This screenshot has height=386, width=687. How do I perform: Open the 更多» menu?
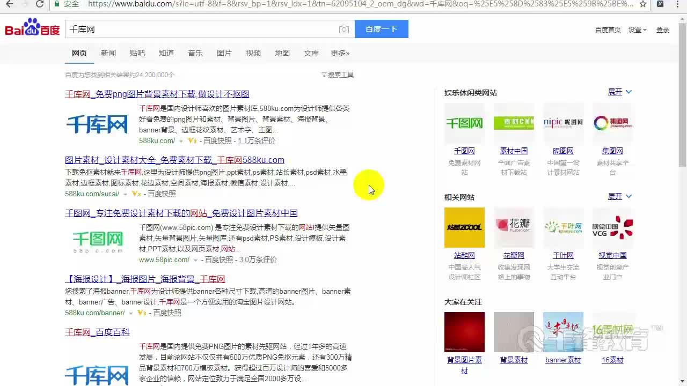point(340,53)
